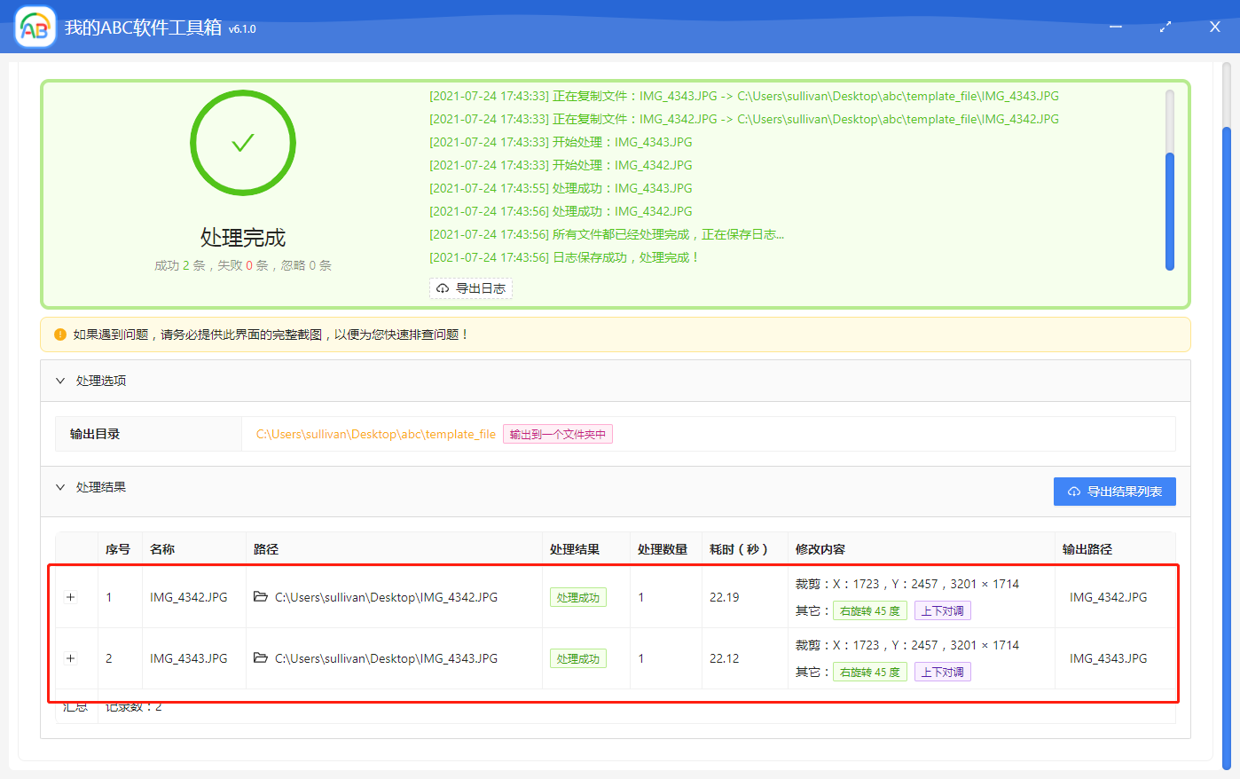
Task: Collapse the 处理选项 section
Action: click(x=60, y=381)
